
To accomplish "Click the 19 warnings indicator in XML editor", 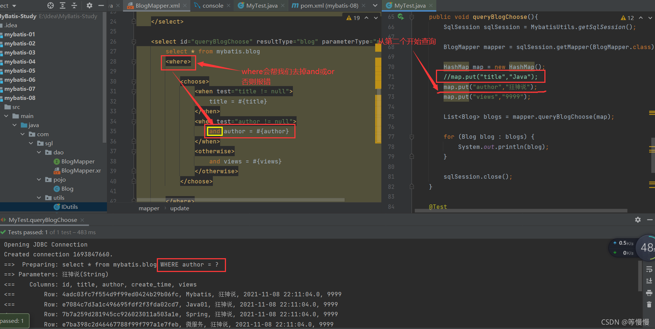I will pos(353,18).
